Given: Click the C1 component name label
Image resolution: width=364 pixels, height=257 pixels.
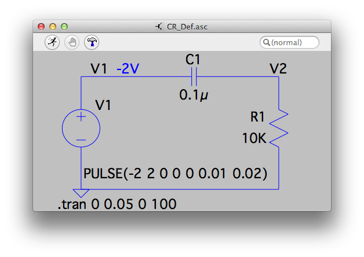Looking at the screenshot, I should [193, 59].
